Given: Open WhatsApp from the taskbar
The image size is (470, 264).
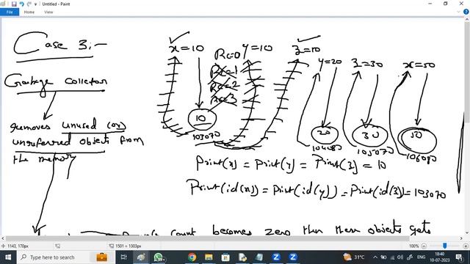Looking at the screenshot, I should pyautogui.click(x=159, y=257).
